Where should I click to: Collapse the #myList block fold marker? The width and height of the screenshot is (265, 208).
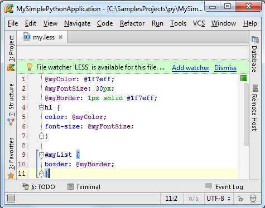click(41, 155)
